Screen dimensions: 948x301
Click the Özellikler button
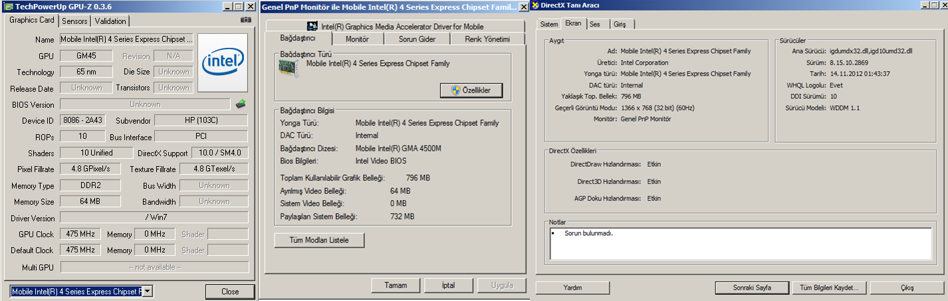point(471,90)
